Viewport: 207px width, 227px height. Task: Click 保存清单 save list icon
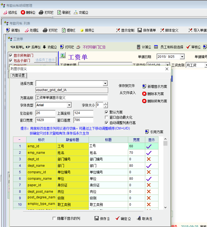(x=140, y=30)
